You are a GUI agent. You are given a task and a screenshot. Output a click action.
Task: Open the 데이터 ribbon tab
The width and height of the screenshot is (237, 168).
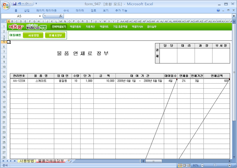[x=80, y=10]
